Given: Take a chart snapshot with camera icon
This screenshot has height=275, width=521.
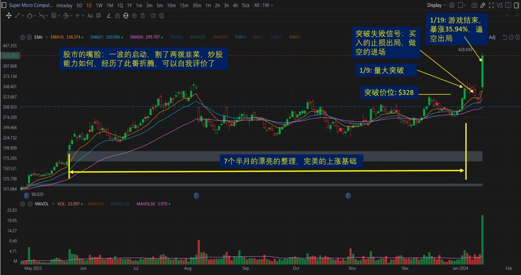Looking at the screenshot, I should pos(474,5).
